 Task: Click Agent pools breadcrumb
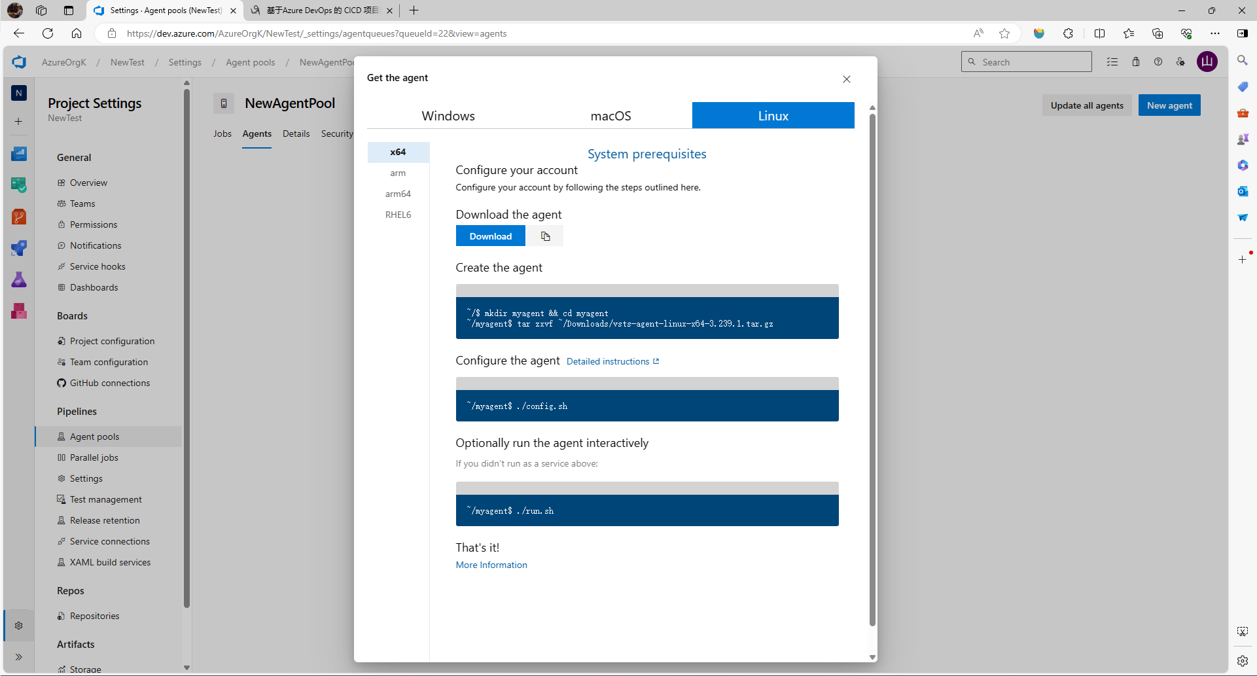pyautogui.click(x=250, y=62)
